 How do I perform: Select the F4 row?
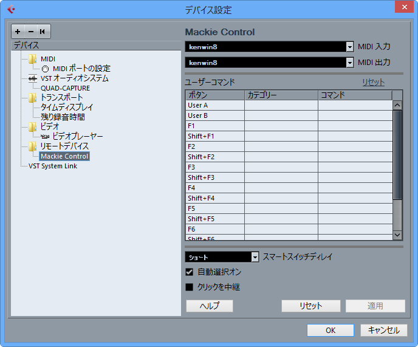pyautogui.click(x=289, y=188)
